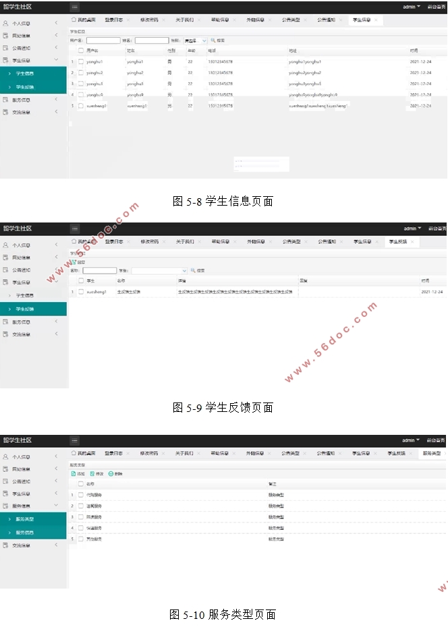
Task: Open the 学生 dropdown in feedback search bar
Action: coord(159,270)
